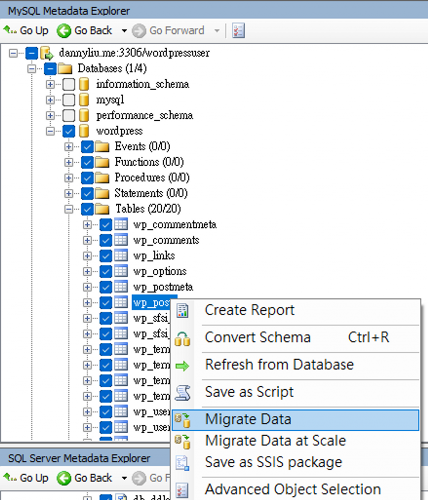Click Go Up in SQL Server Metadata Explorer
Viewport: 428px width, 500px height.
point(25,478)
